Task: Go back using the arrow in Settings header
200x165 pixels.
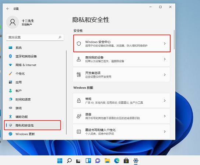Action: click(8, 9)
